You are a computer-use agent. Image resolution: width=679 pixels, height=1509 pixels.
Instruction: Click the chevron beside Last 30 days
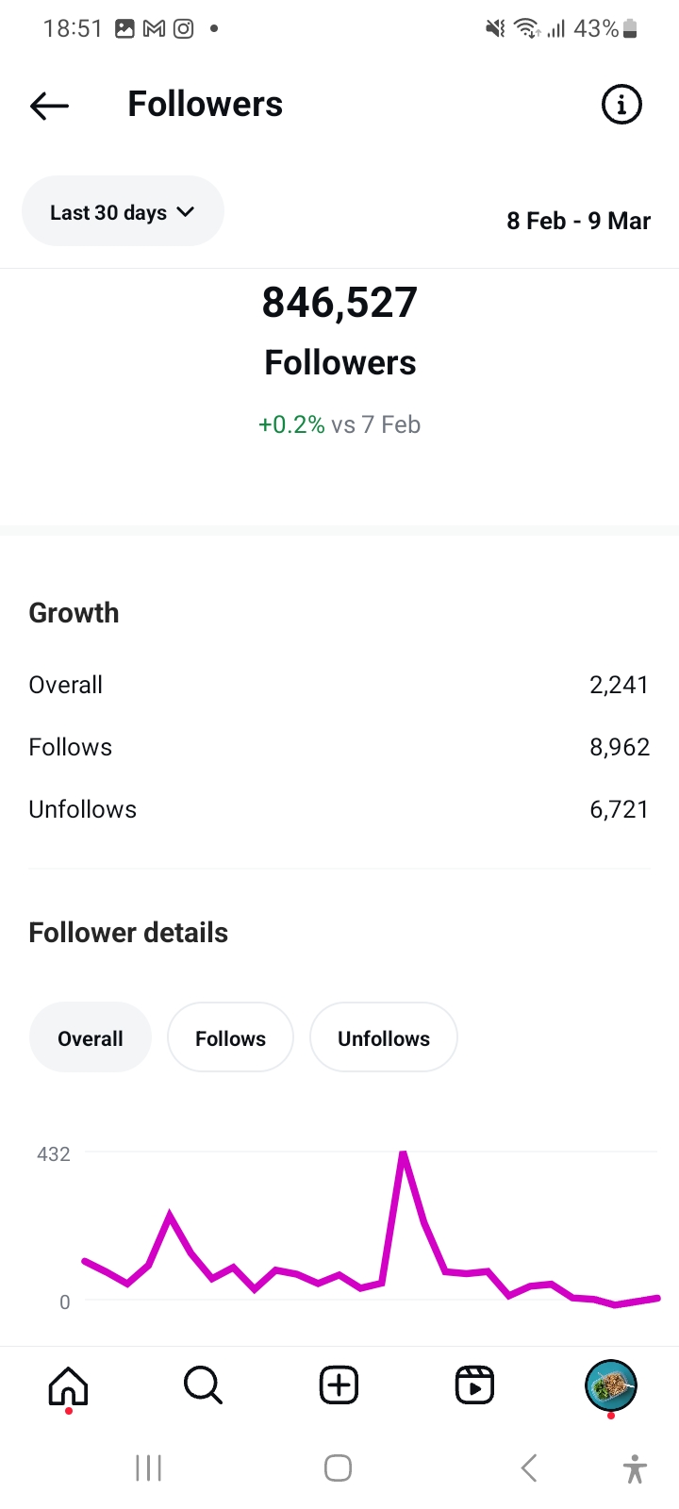186,212
